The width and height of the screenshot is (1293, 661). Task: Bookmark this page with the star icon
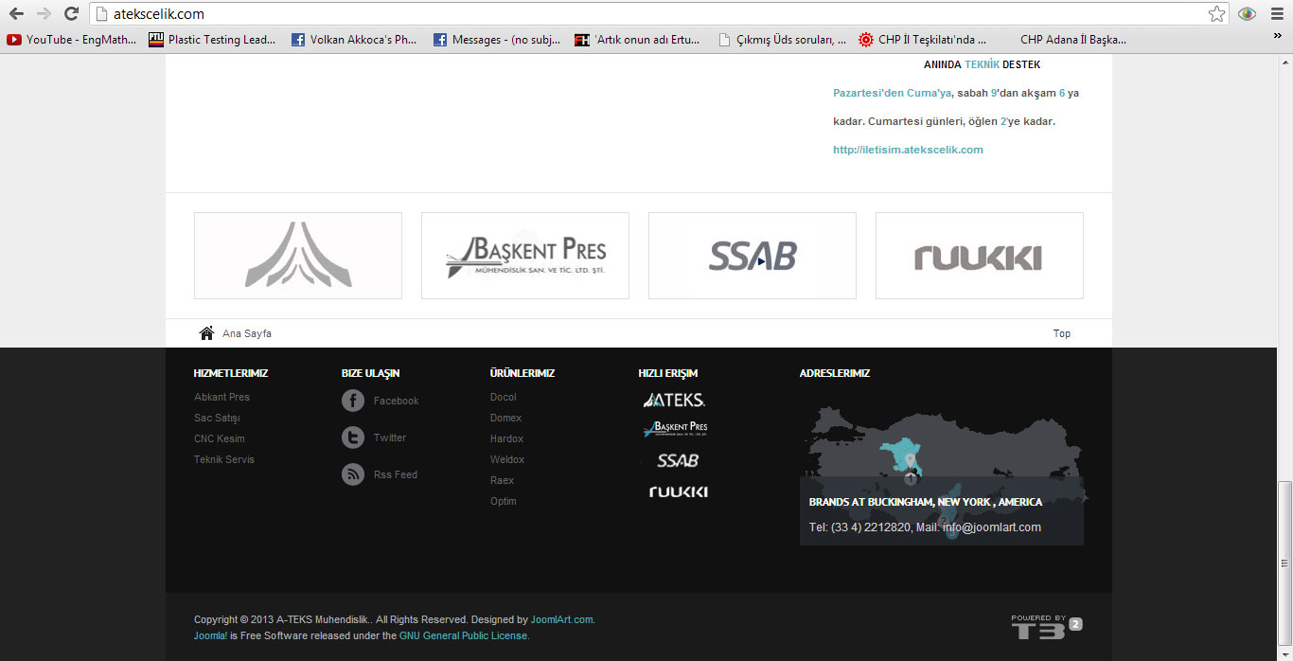pyautogui.click(x=1216, y=14)
